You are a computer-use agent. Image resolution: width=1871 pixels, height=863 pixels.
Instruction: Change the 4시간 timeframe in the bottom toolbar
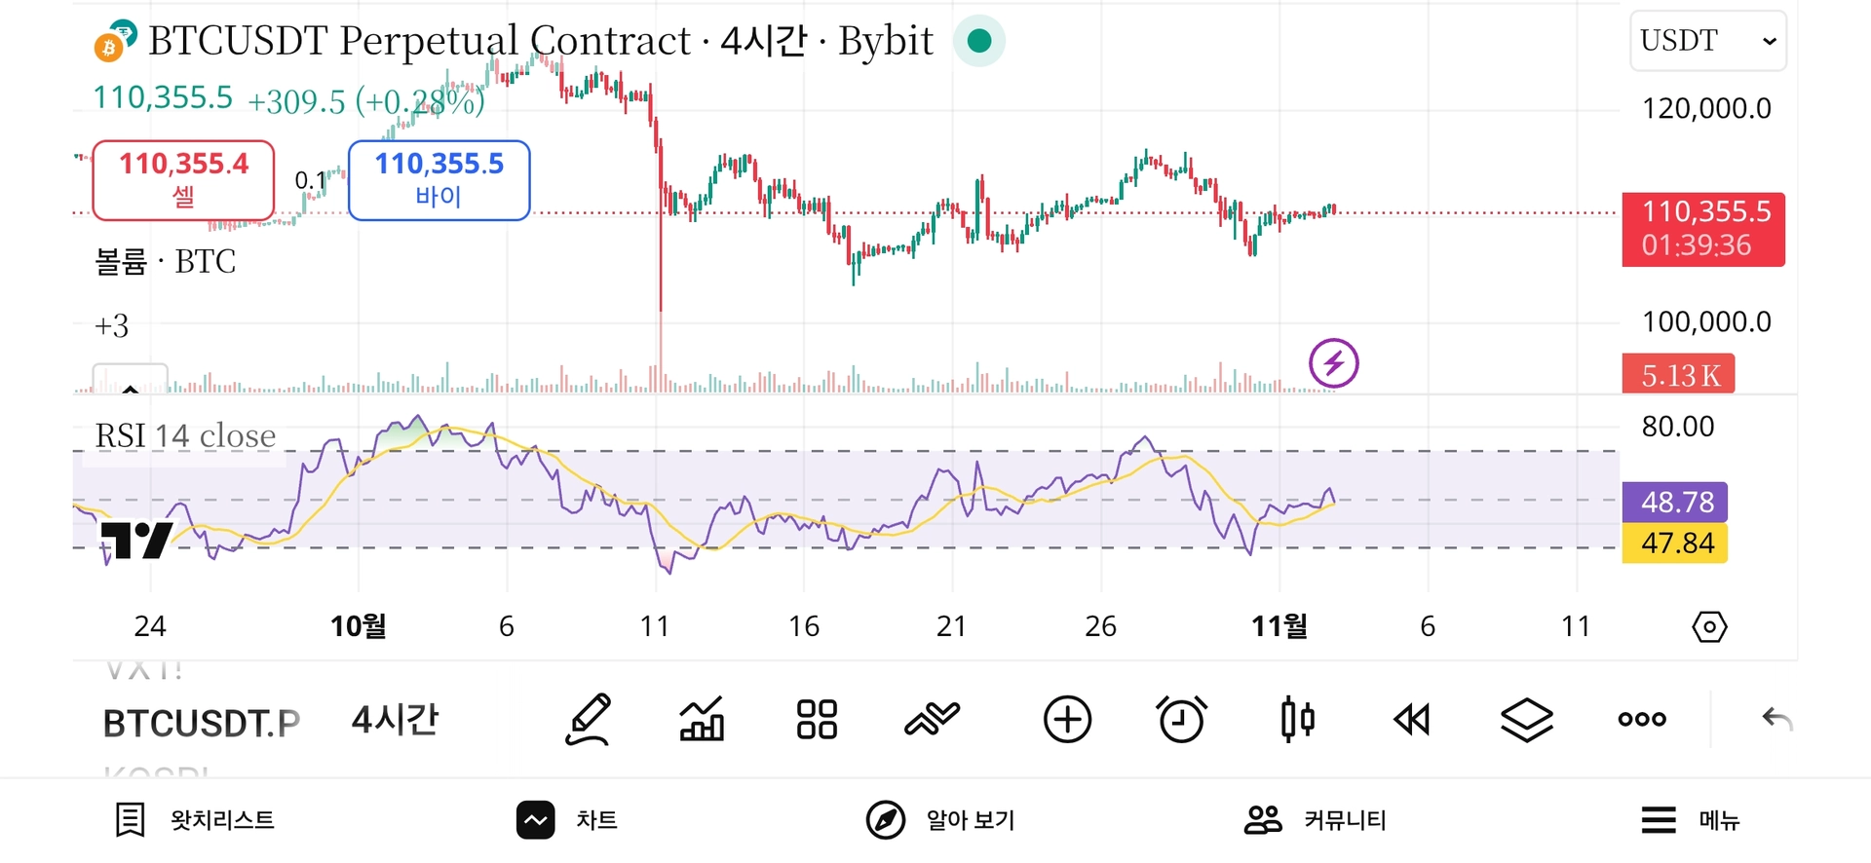(395, 721)
